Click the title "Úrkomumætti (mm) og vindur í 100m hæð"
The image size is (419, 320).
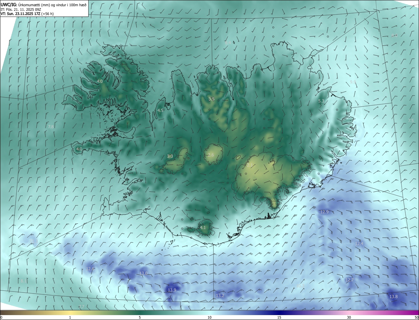[x=52, y=5]
